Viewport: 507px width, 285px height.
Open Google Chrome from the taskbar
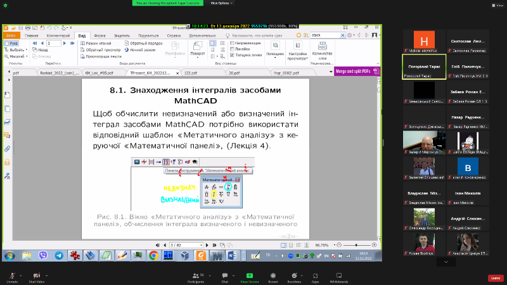(x=153, y=256)
